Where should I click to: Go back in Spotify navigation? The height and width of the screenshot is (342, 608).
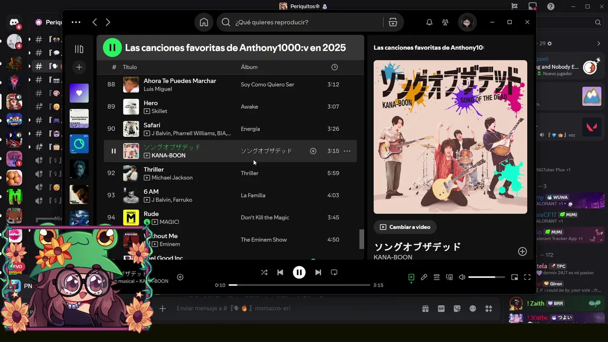95,22
